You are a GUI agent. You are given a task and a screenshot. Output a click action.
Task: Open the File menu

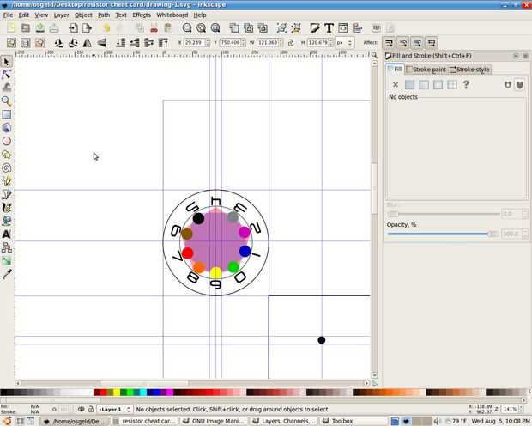(8, 15)
